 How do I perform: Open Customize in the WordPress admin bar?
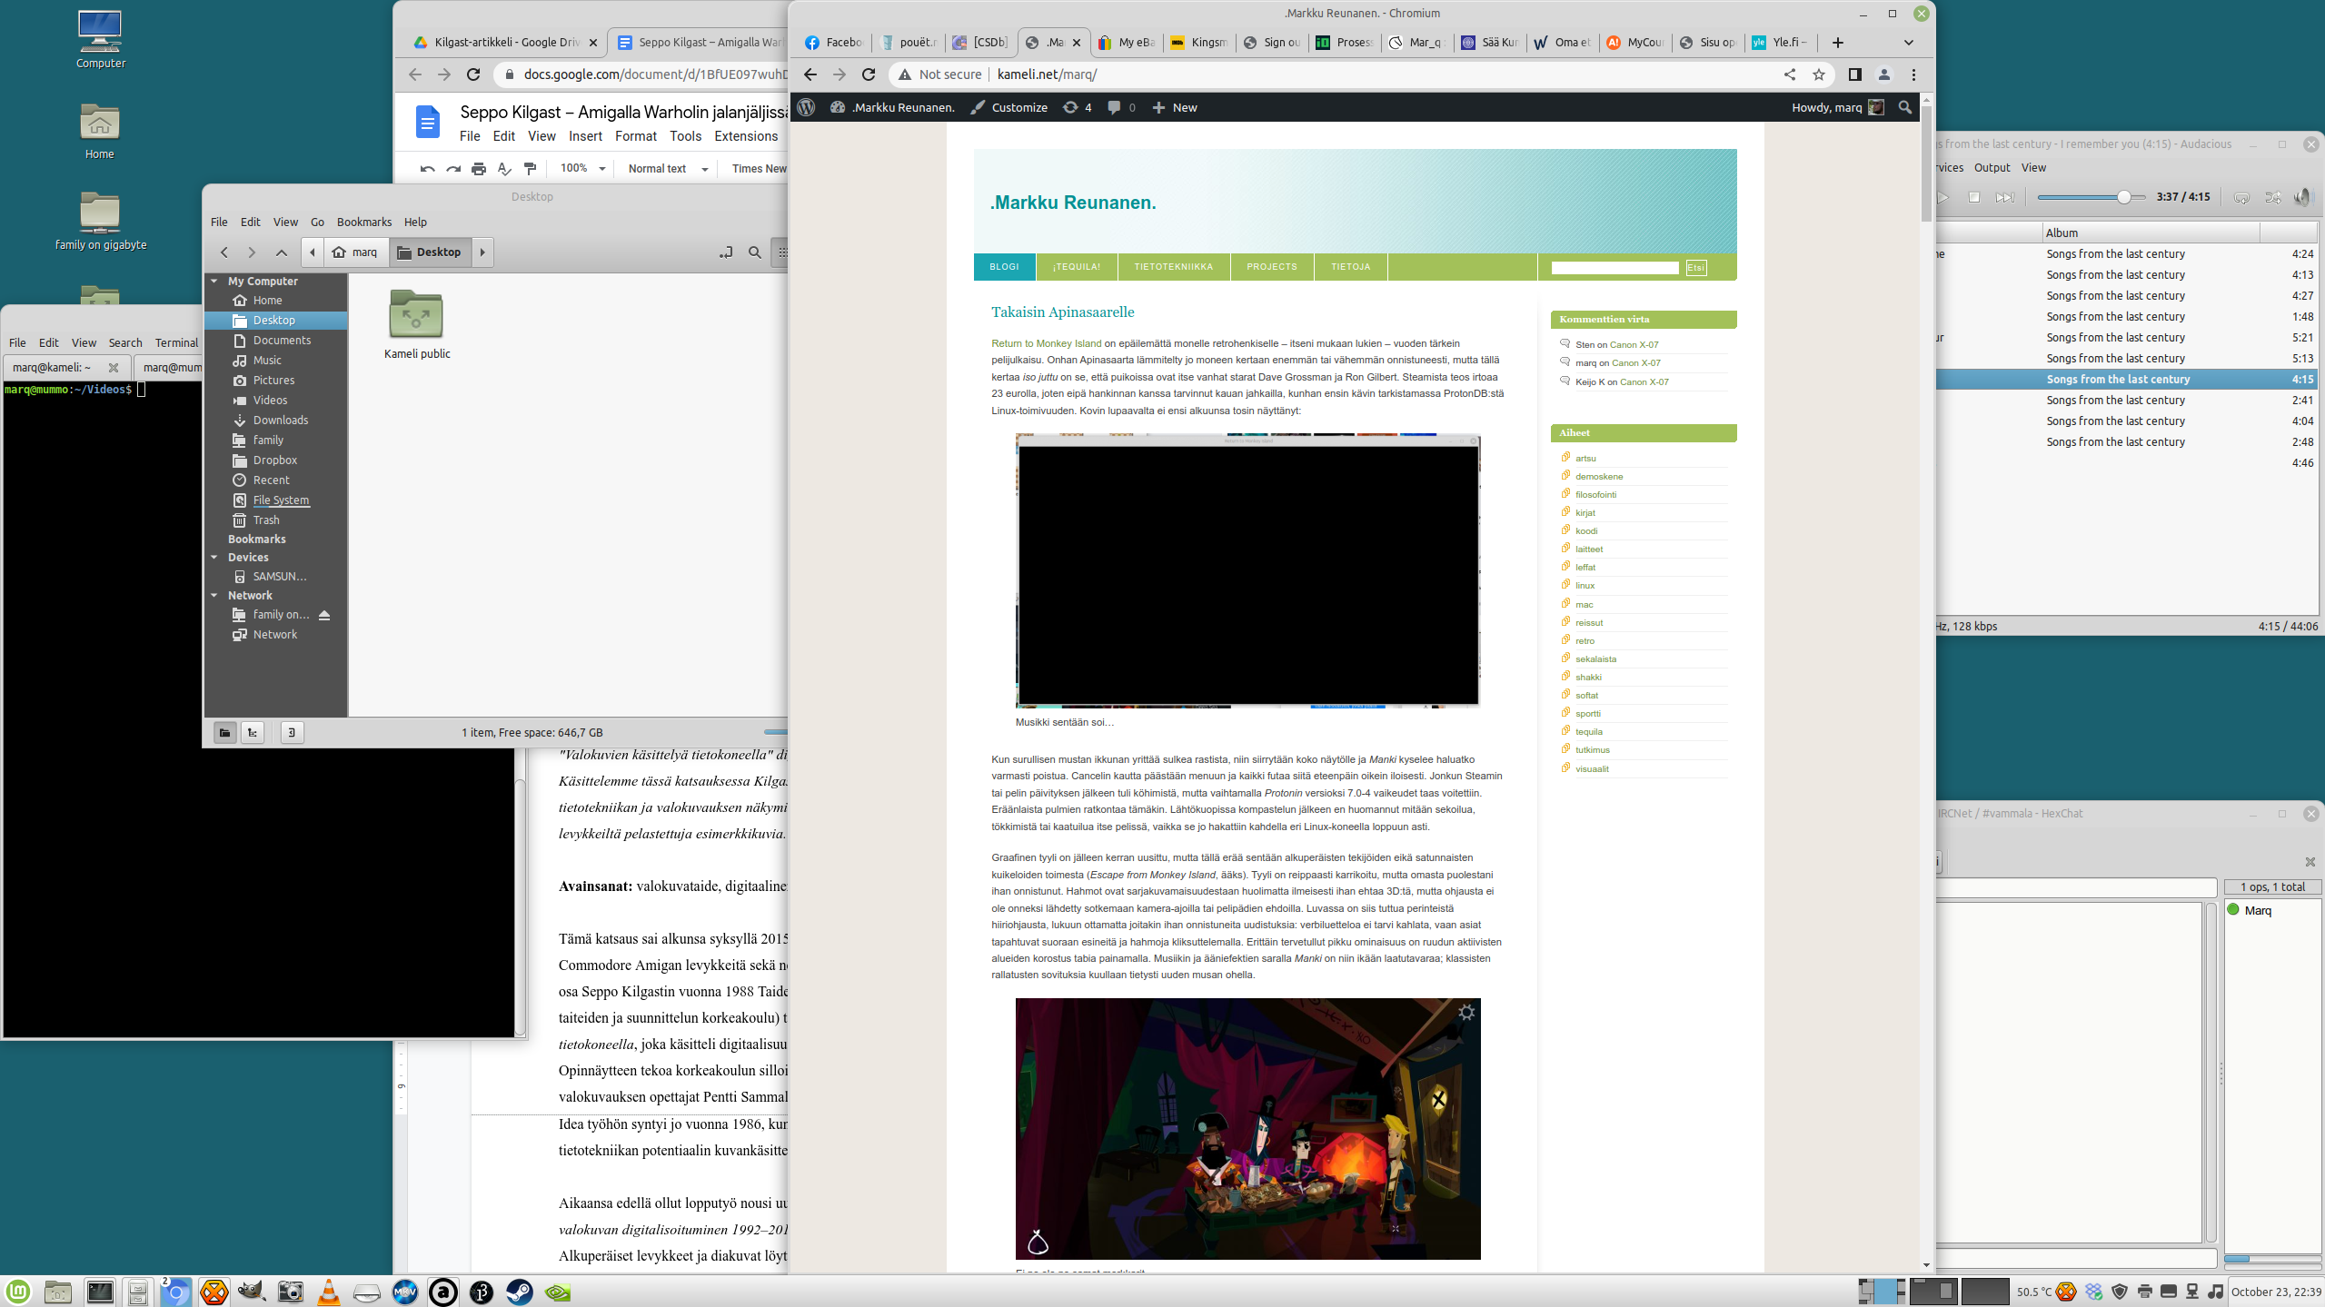(x=1008, y=107)
